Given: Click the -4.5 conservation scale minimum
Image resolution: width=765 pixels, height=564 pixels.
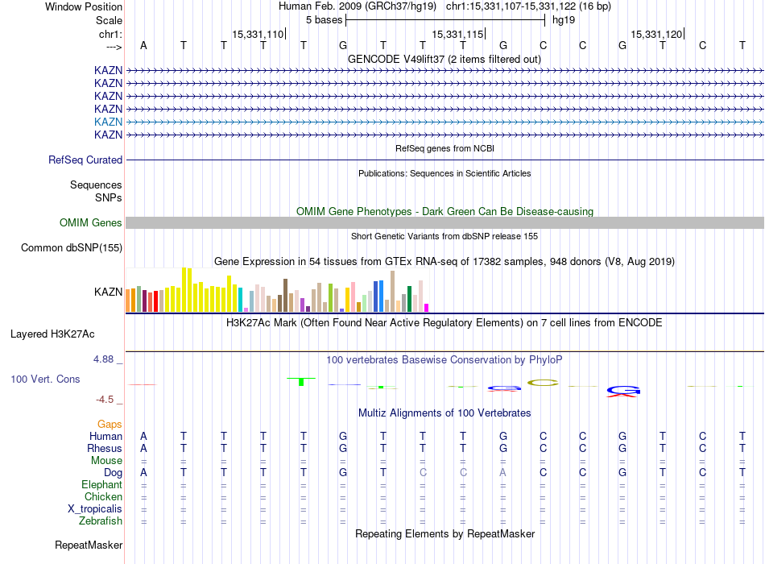Looking at the screenshot, I should point(105,400).
